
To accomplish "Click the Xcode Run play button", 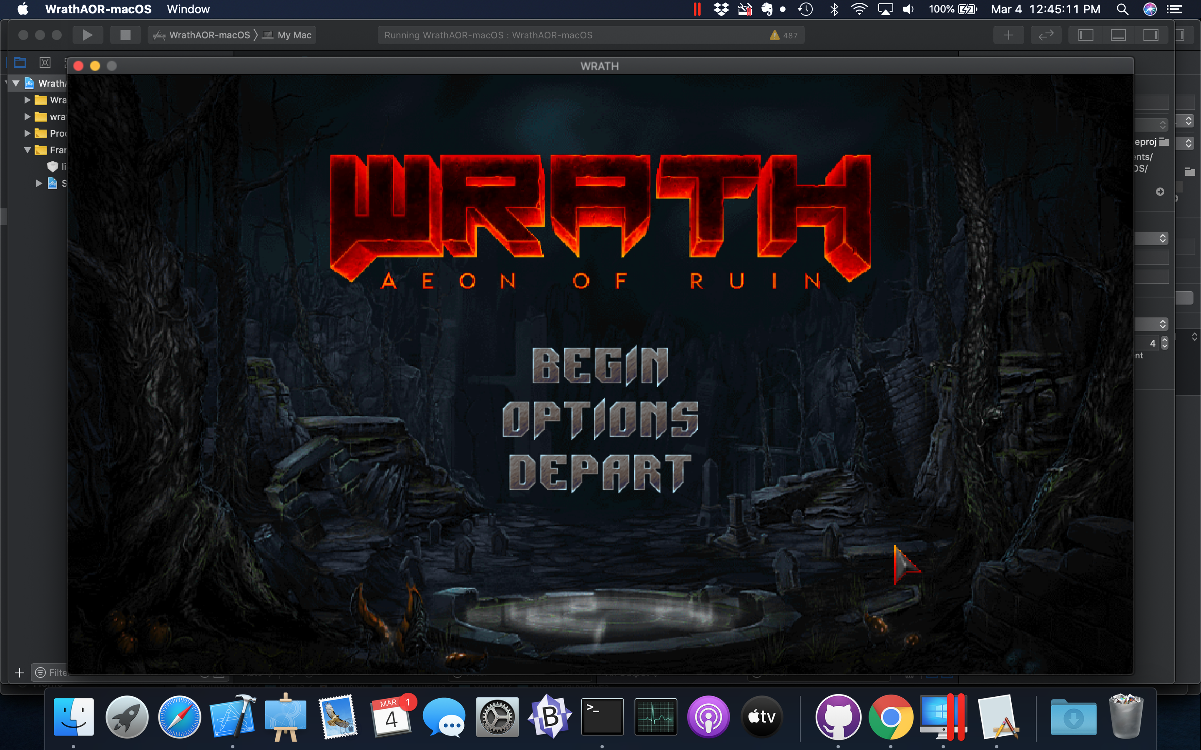I will 87,35.
